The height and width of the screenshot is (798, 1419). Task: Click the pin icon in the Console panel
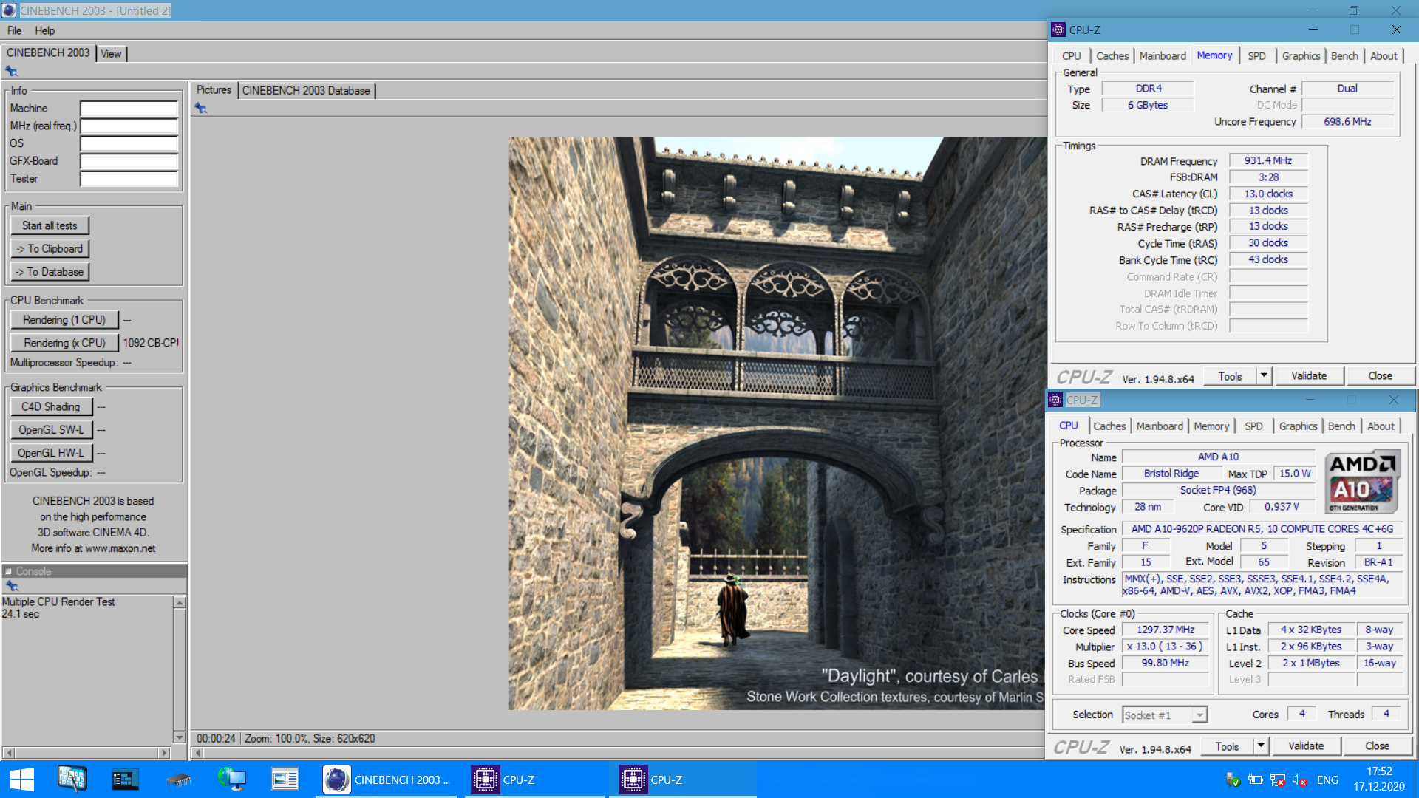[x=11, y=585]
